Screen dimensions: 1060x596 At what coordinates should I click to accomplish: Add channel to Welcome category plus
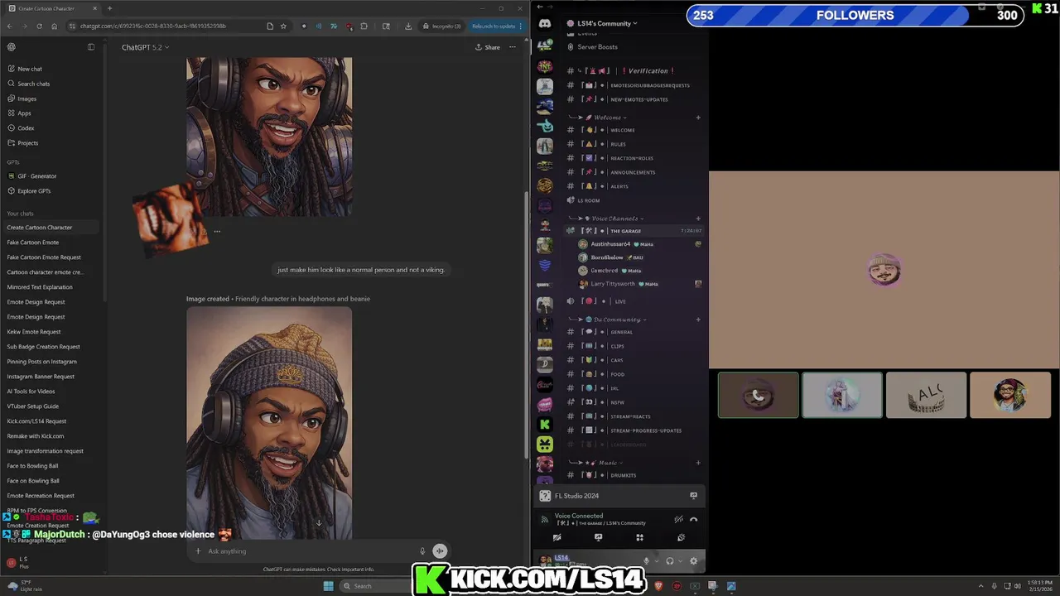(x=698, y=118)
